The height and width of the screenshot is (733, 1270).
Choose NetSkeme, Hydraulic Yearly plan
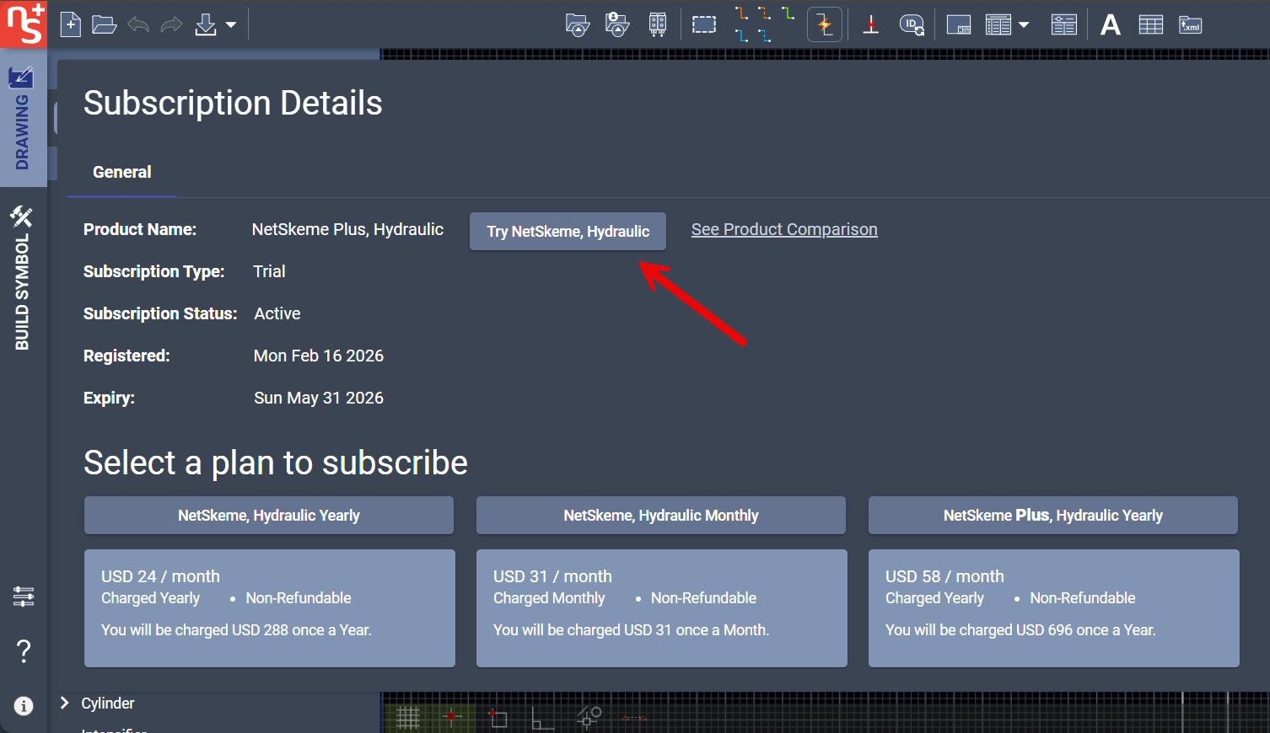[269, 515]
